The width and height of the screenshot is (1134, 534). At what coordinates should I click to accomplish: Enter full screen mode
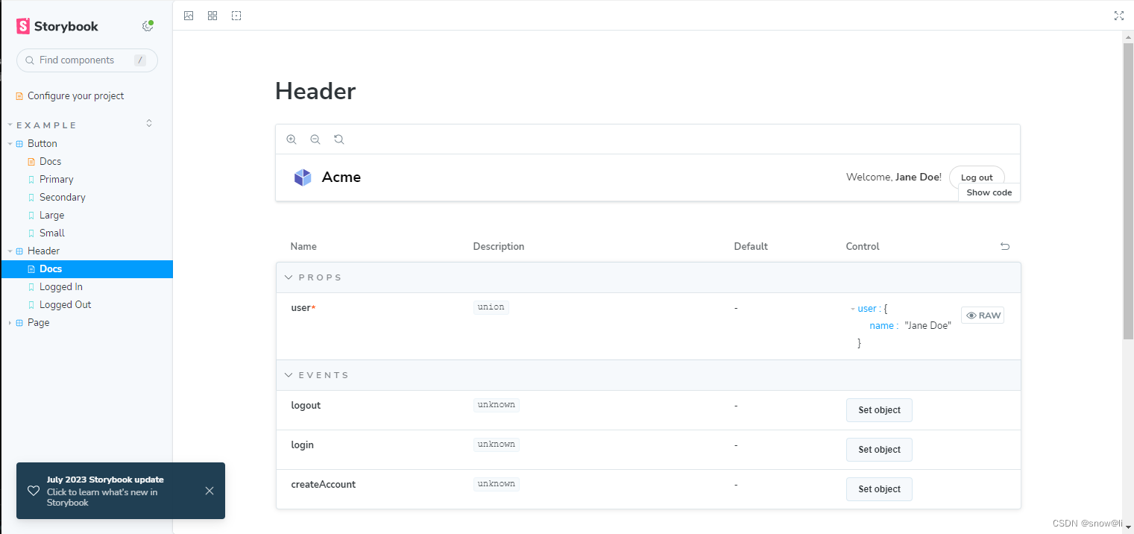tap(1118, 16)
